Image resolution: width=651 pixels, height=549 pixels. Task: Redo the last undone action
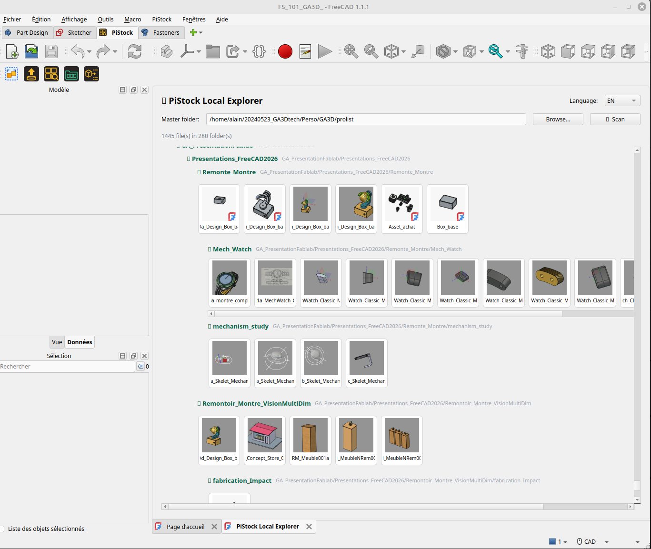(103, 51)
